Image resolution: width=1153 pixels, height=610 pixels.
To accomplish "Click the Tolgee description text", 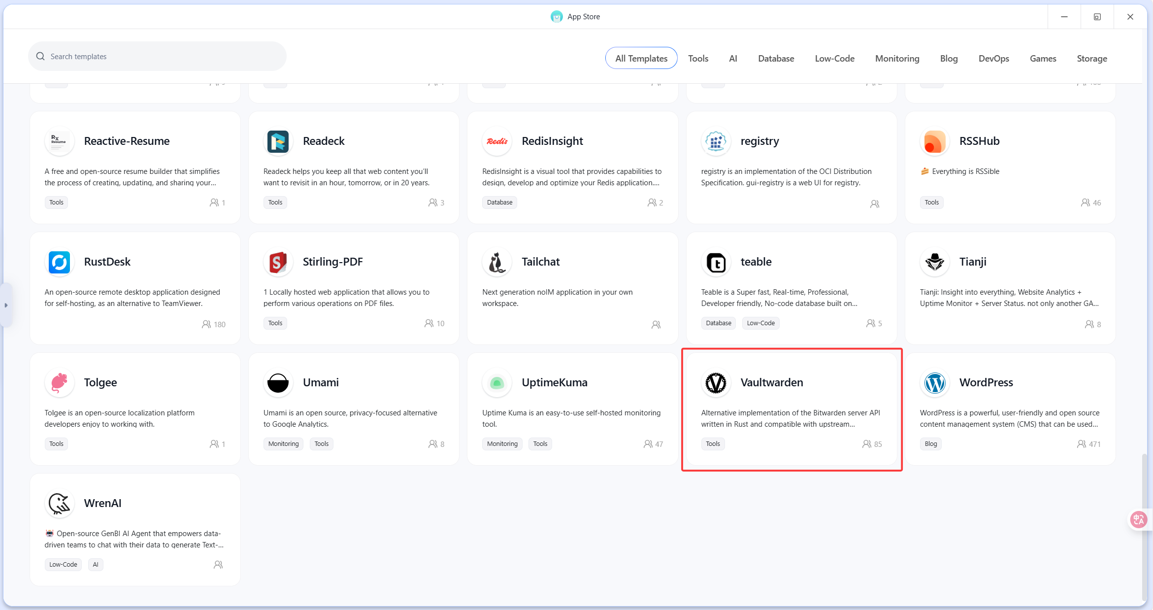I will click(x=120, y=418).
